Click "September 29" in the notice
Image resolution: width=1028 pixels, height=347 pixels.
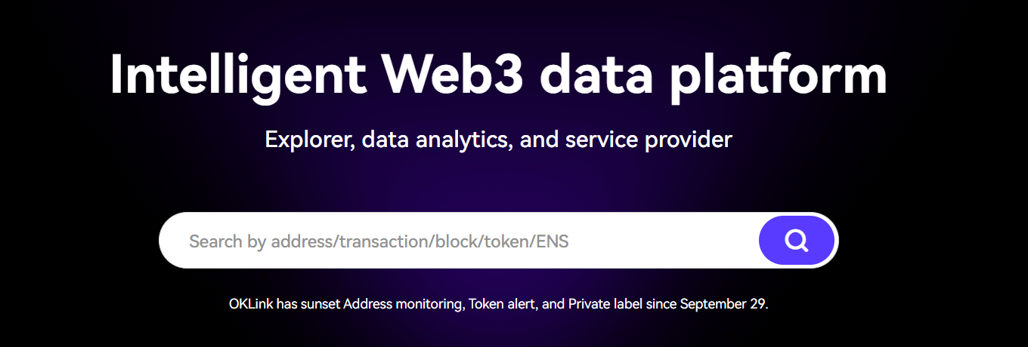click(723, 305)
